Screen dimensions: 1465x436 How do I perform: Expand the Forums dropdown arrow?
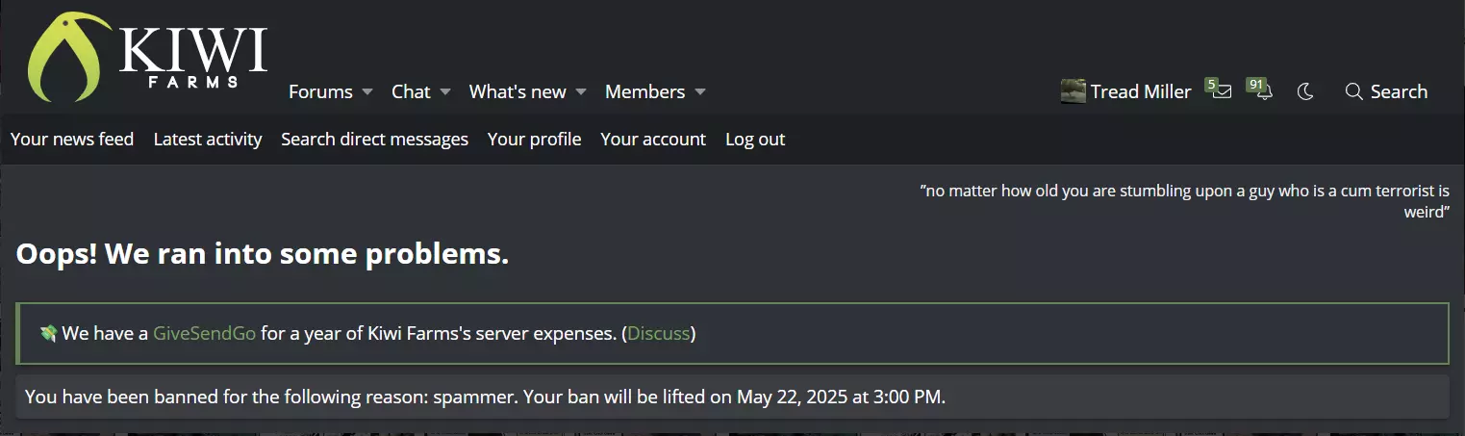point(366,92)
